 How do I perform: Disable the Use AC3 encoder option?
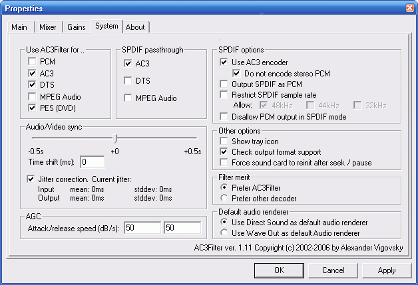(x=224, y=62)
